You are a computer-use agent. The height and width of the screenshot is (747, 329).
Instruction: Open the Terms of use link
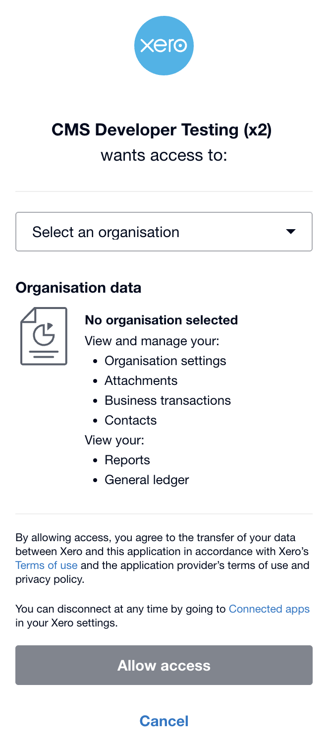tap(47, 565)
